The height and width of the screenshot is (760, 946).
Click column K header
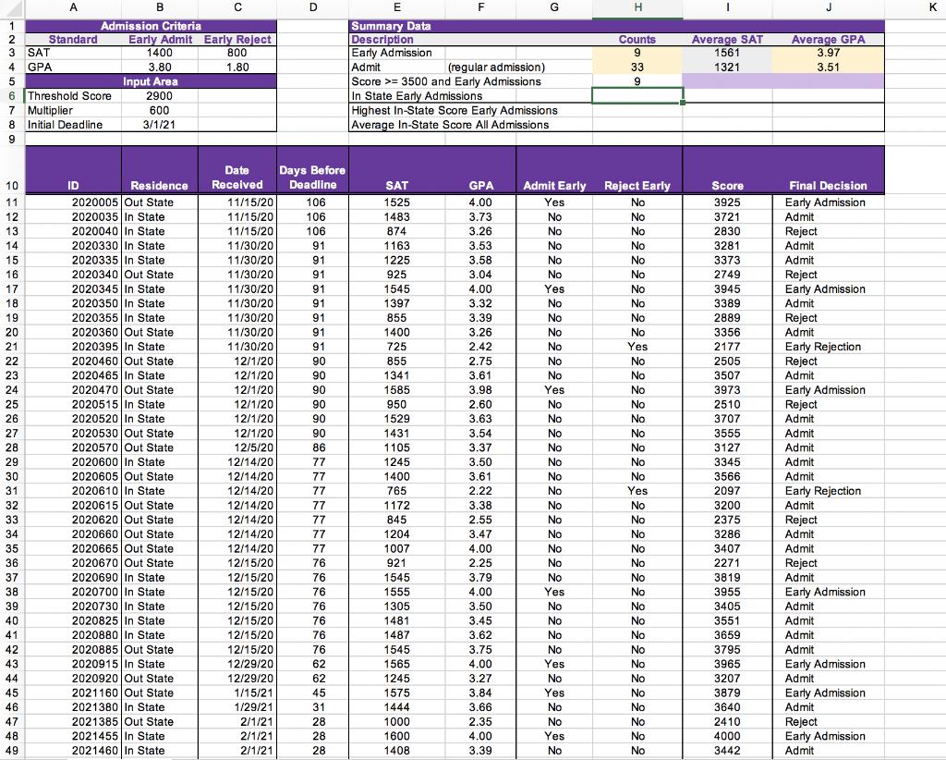(933, 7)
